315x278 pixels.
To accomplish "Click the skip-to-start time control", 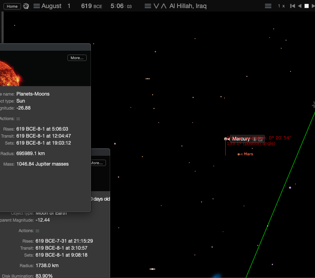I will click(x=293, y=6).
